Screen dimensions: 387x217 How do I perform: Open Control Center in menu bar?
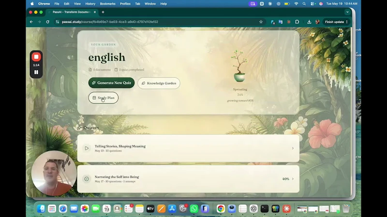[313, 4]
